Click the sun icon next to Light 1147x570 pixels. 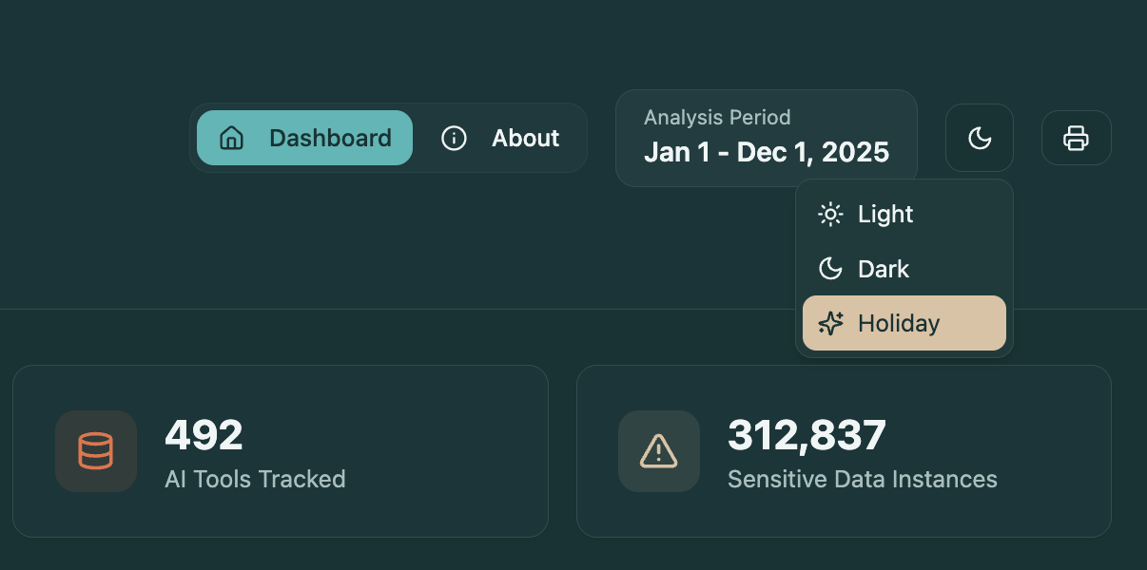830,215
